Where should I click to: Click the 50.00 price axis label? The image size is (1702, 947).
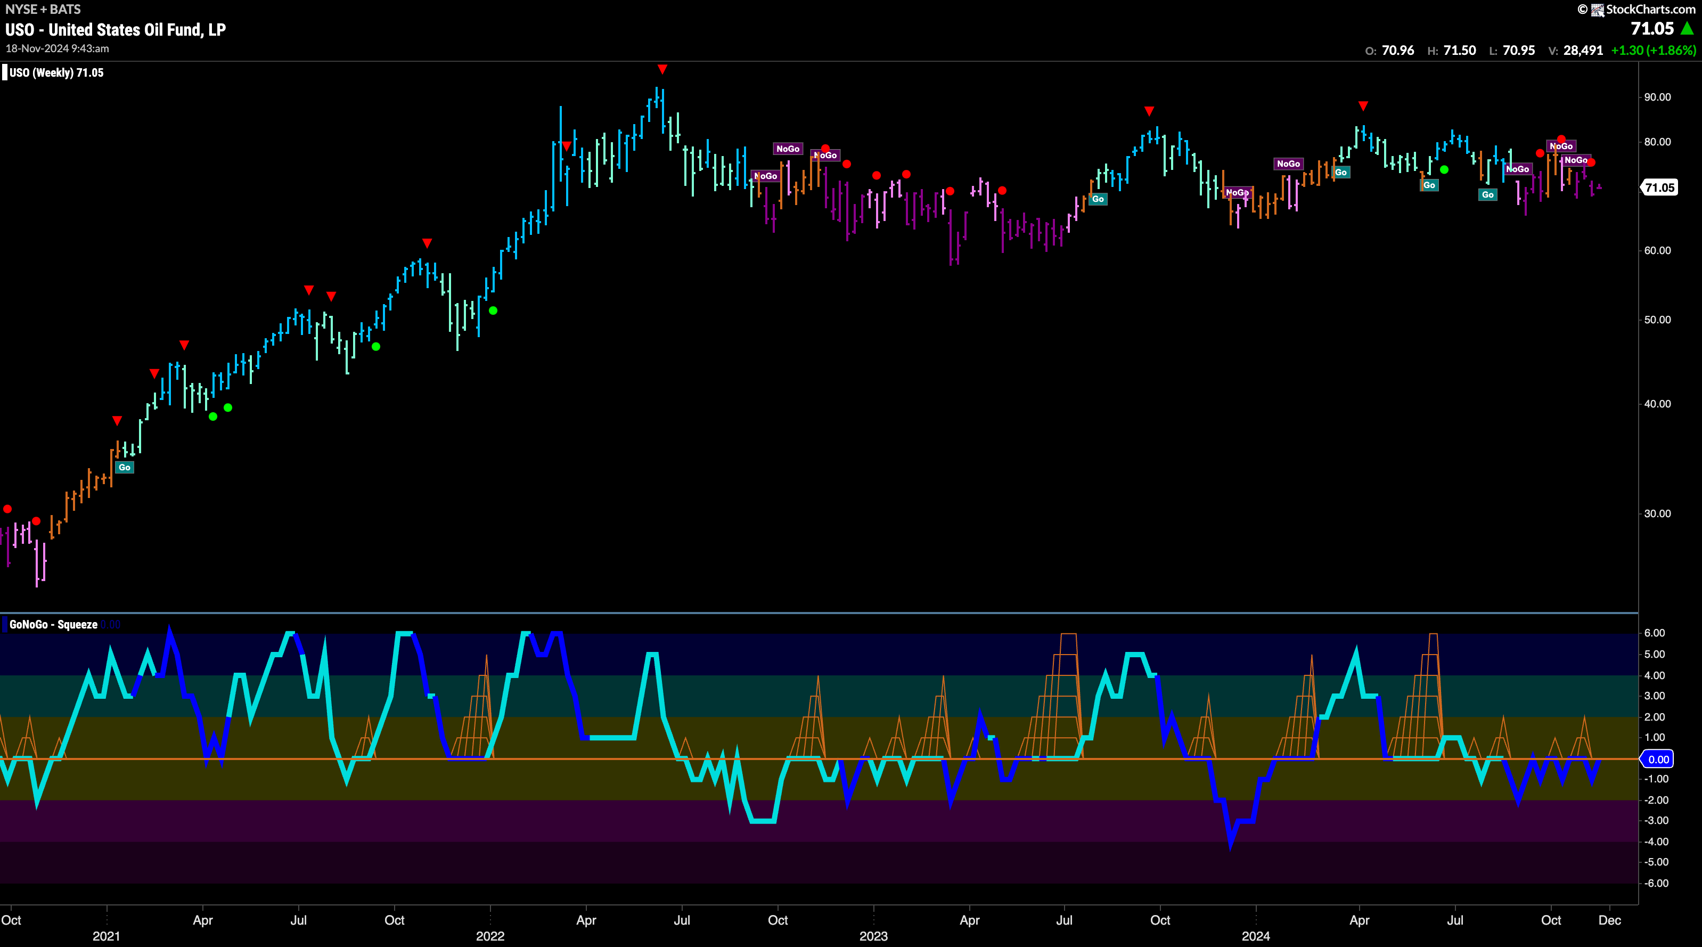click(1657, 320)
